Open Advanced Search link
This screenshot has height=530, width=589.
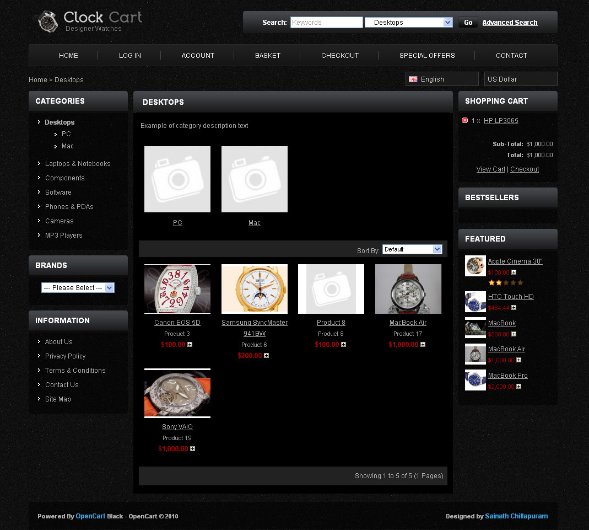pos(510,23)
